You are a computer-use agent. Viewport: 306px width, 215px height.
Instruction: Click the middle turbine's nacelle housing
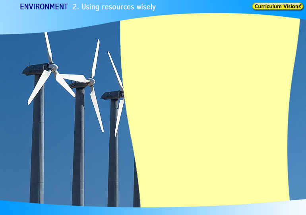pos(78,84)
